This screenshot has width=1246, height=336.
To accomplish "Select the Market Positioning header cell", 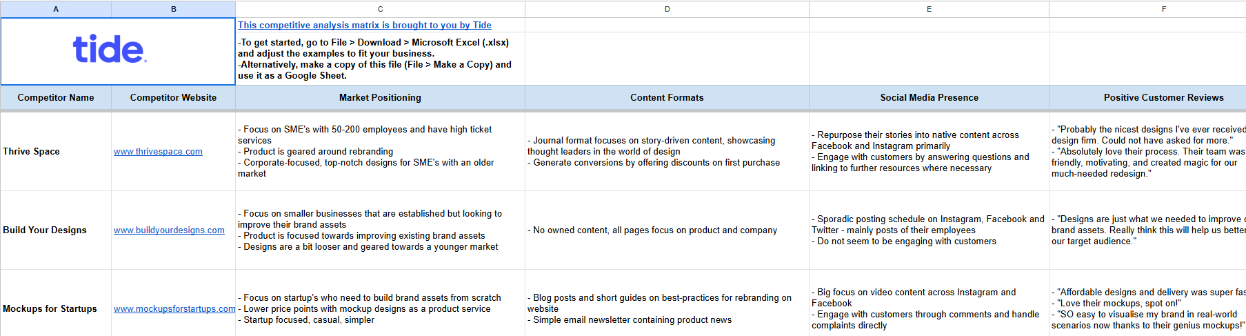I will tap(380, 97).
